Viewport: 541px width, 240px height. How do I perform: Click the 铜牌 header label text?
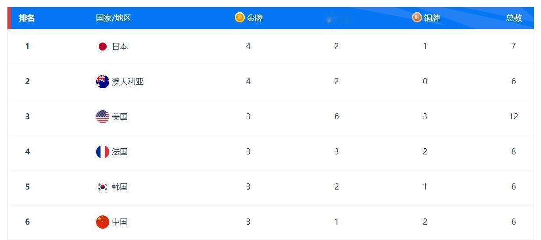pyautogui.click(x=432, y=18)
